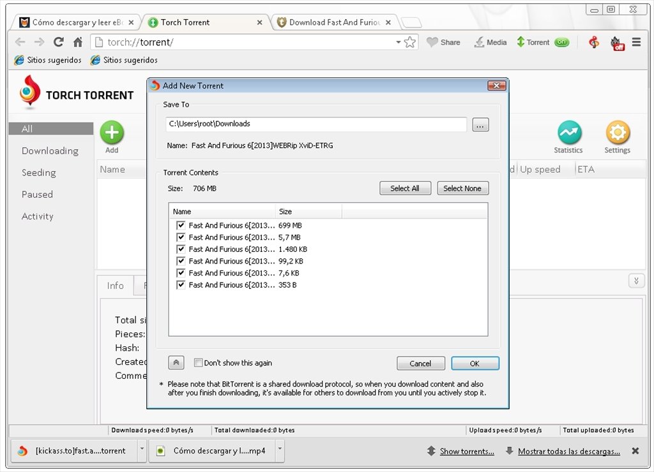Click the green Add torrent icon

coord(112,133)
